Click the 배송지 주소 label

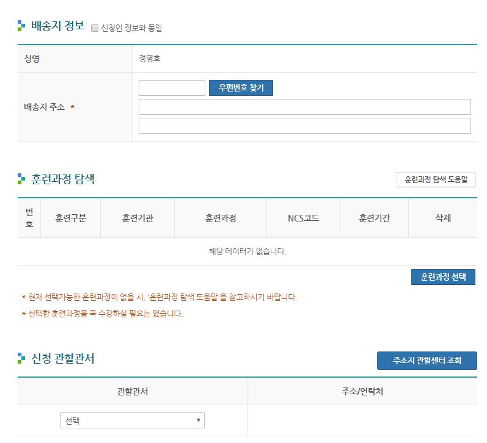tap(45, 107)
